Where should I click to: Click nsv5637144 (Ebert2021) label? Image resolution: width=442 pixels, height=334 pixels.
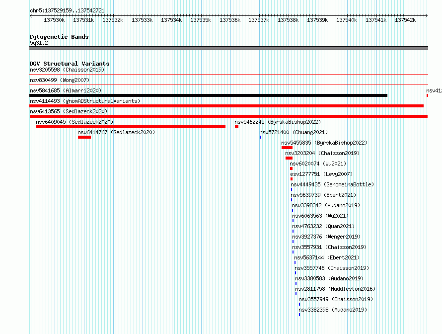327,257
